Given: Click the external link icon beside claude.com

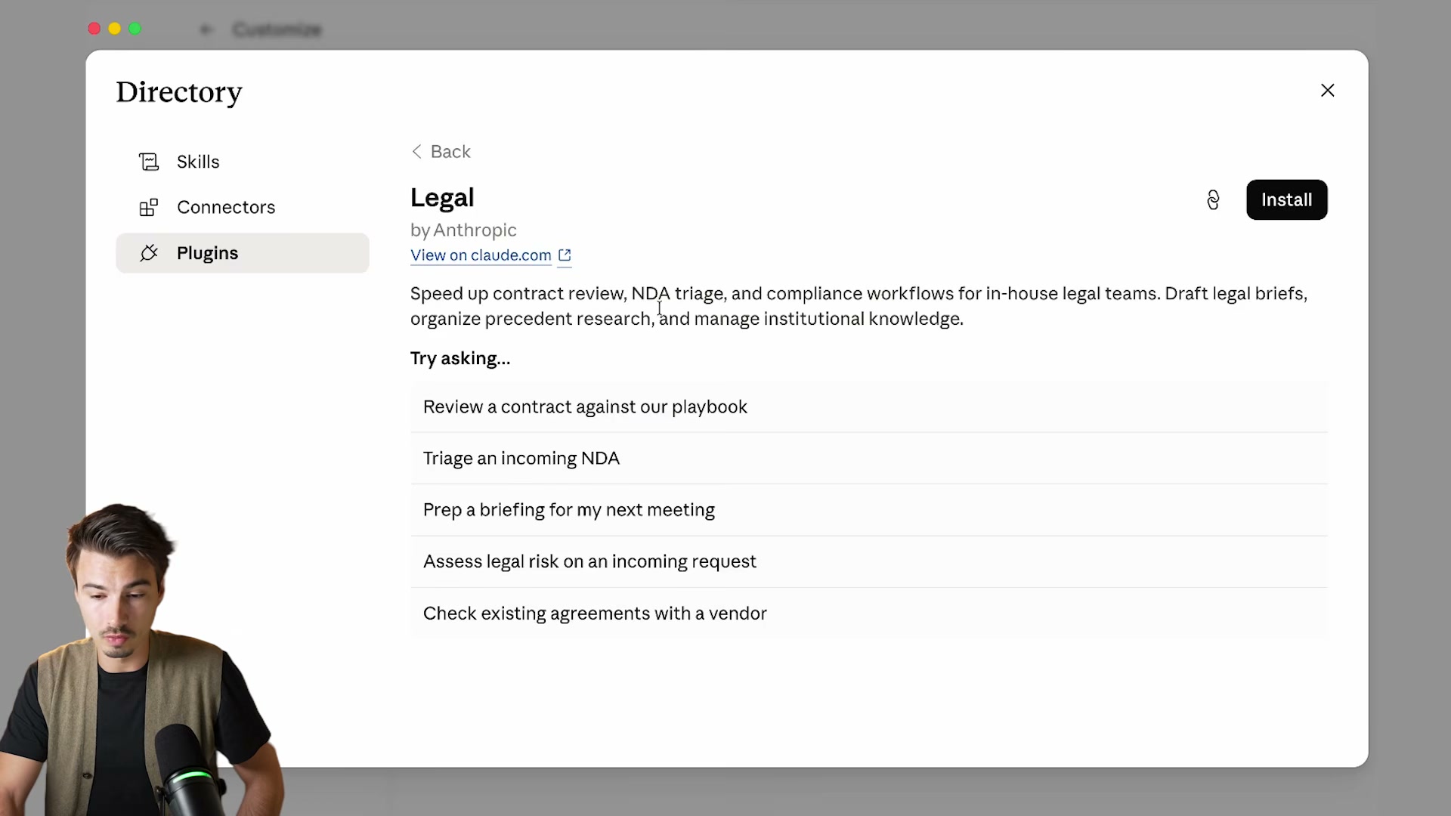Looking at the screenshot, I should 565,255.
